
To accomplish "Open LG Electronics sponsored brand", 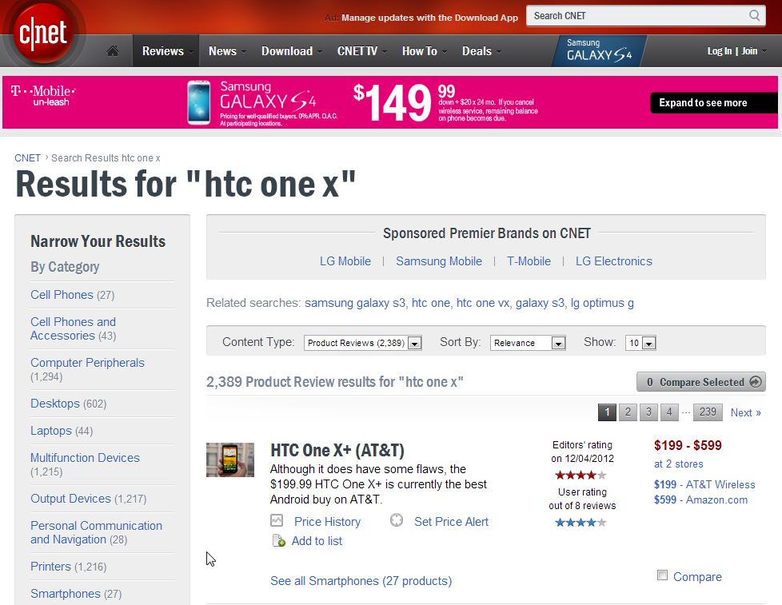I will click(x=614, y=261).
